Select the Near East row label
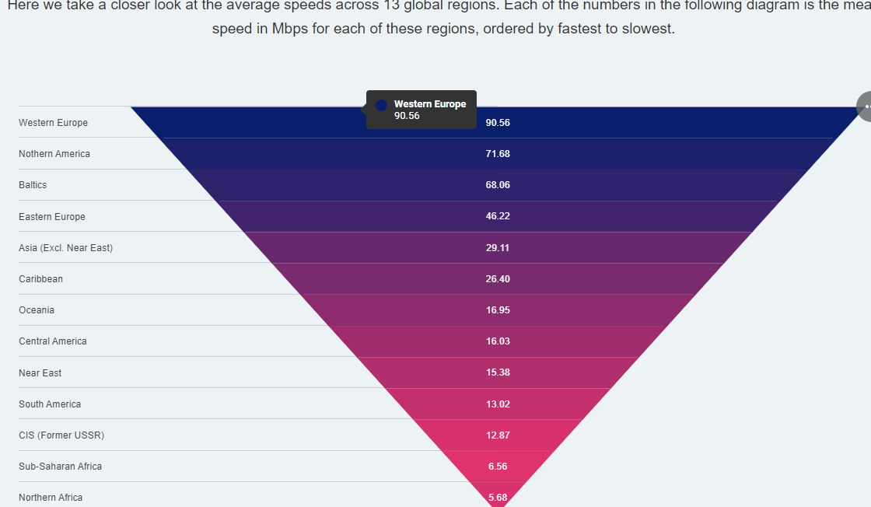The width and height of the screenshot is (871, 507). 40,373
